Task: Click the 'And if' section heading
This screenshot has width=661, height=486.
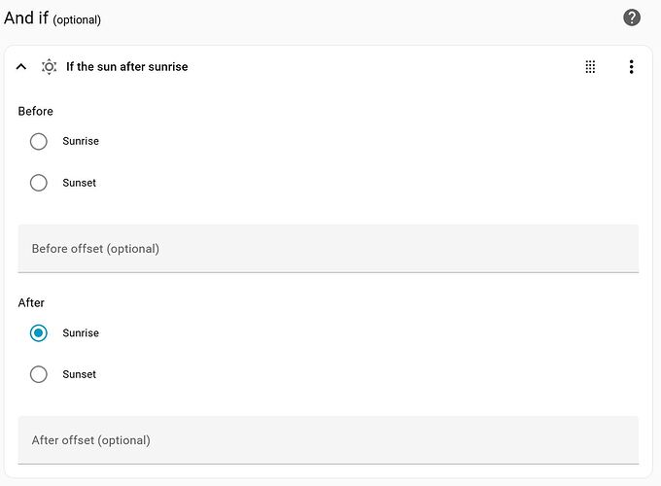Action: pyautogui.click(x=25, y=18)
